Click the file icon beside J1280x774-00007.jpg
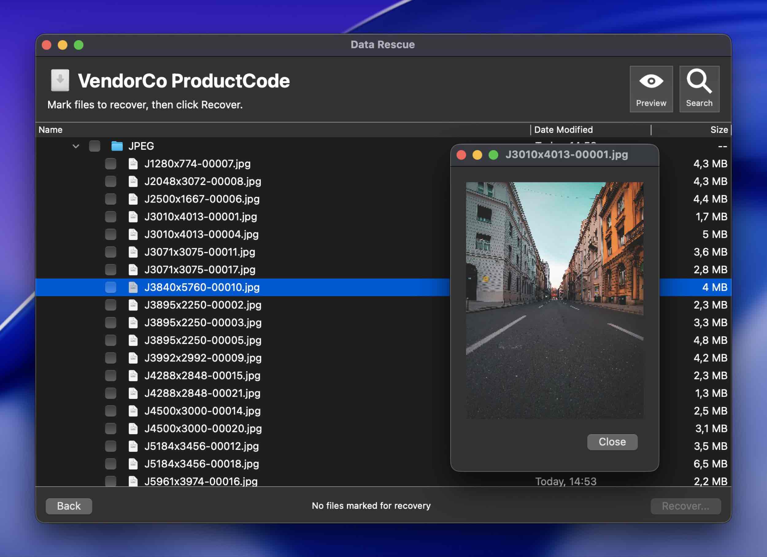767x557 pixels. pyautogui.click(x=133, y=163)
